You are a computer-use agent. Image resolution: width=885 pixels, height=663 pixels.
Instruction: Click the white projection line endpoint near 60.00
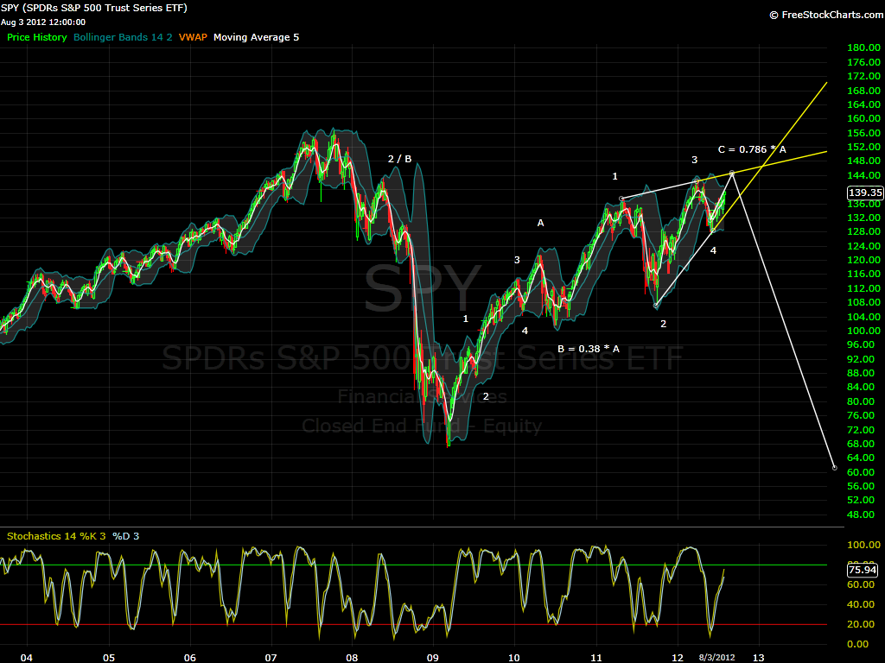[x=835, y=468]
